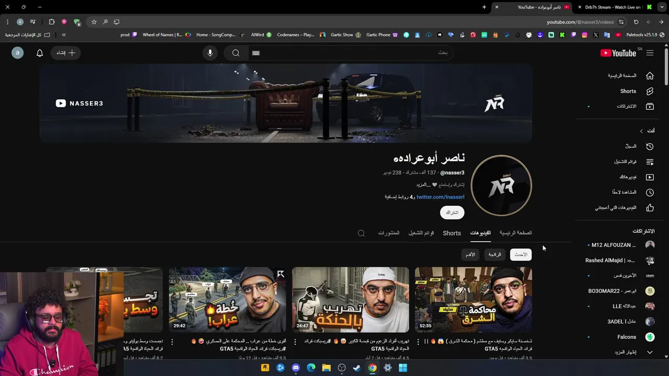Show hidden bookmarks with the double chevron

64,35
